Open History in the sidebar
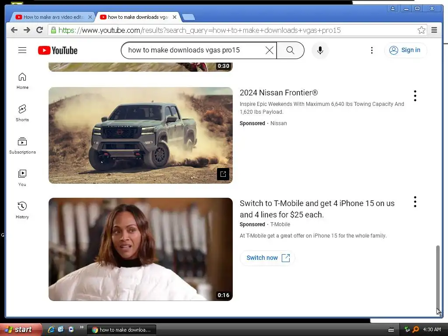 pos(22,210)
